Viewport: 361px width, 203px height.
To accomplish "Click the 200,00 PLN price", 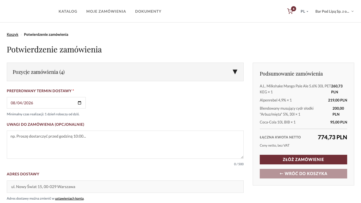I will (x=338, y=111).
